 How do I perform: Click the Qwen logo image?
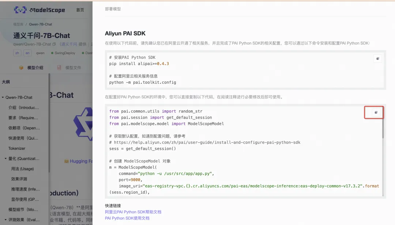pos(83,124)
